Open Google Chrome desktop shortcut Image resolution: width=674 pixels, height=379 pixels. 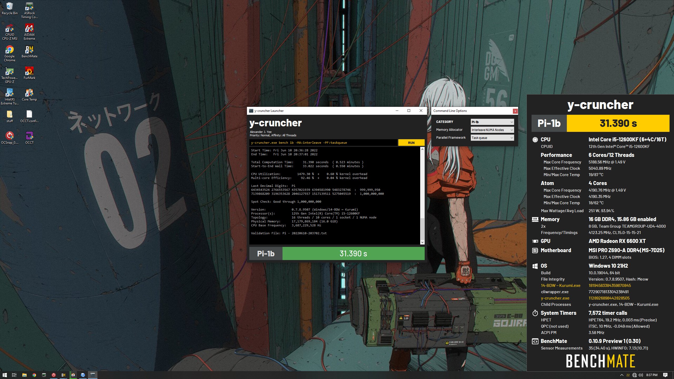click(9, 53)
